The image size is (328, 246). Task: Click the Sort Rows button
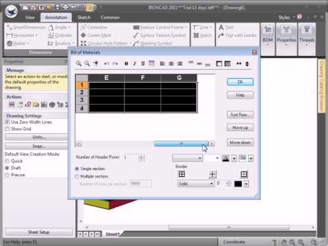pos(240,115)
